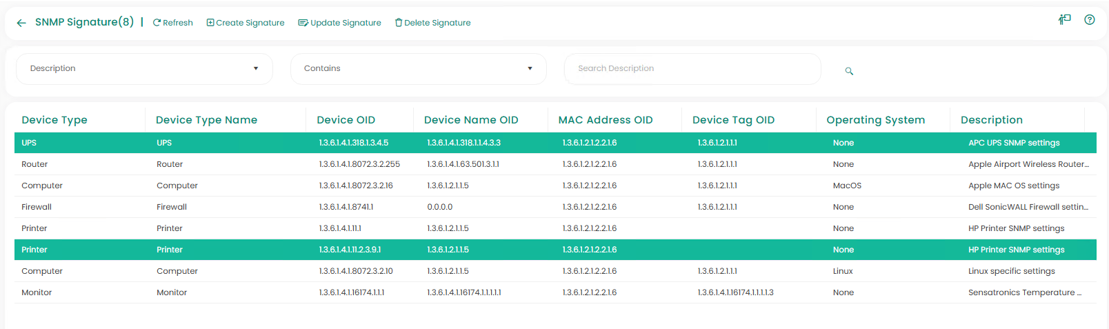Expand the Contains condition dropdown
The image size is (1109, 329).
[x=418, y=69]
